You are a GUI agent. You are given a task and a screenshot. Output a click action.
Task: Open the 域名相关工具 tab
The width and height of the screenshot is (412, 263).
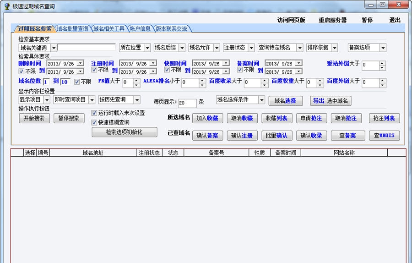(108, 29)
